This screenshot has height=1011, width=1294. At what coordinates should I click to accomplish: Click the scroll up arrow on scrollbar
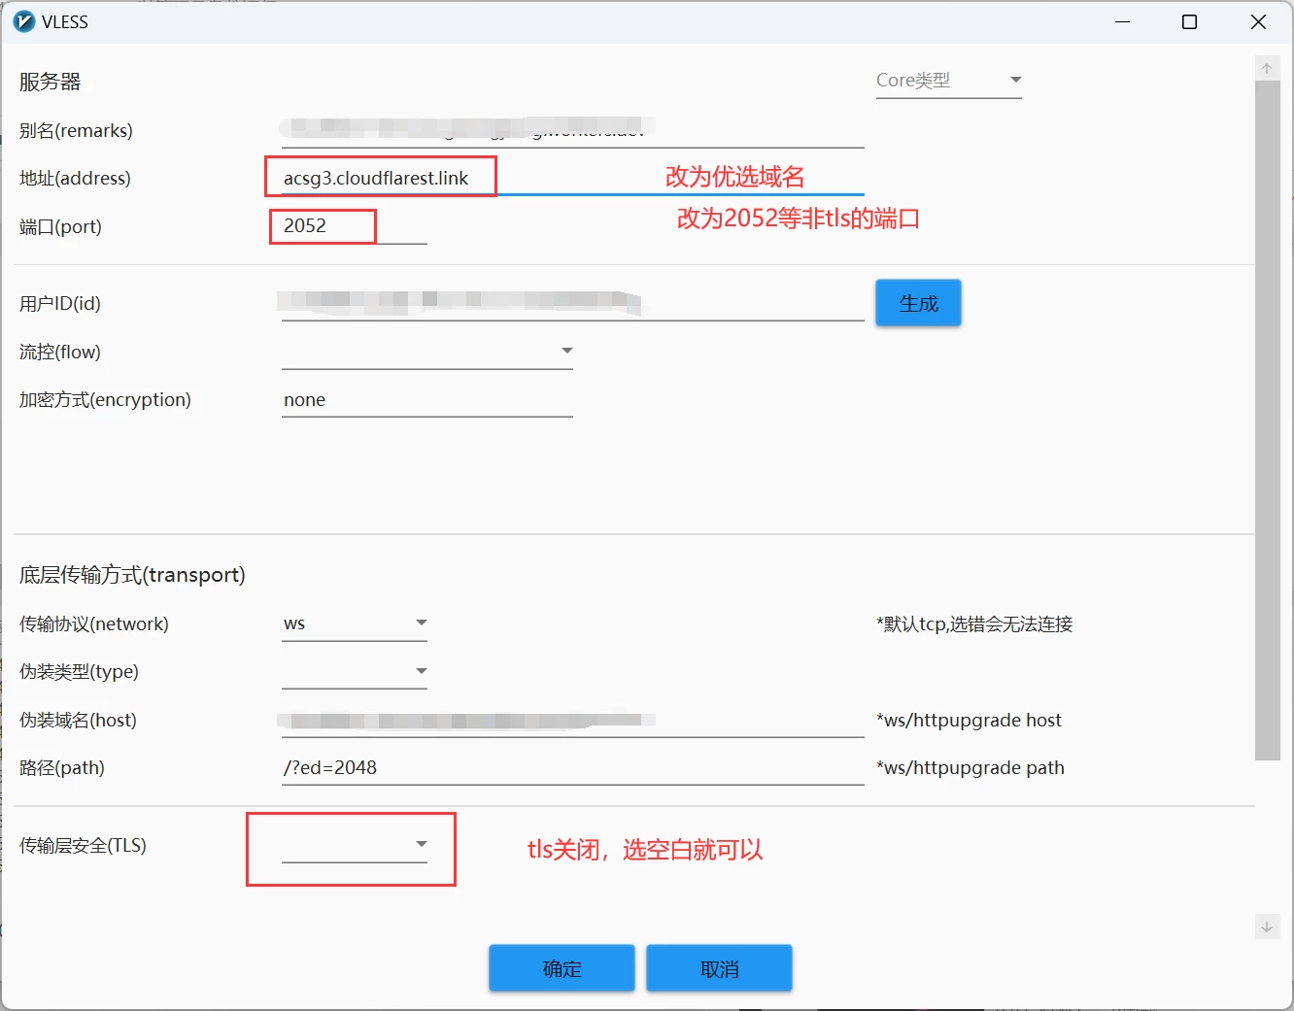(x=1267, y=69)
